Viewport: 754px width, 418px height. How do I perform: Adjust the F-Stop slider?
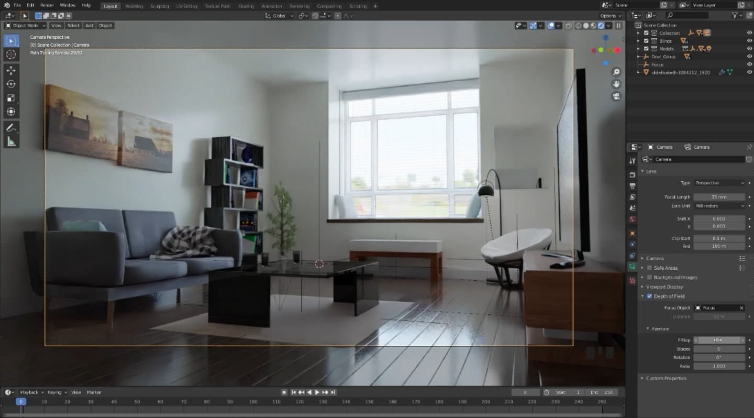point(719,340)
